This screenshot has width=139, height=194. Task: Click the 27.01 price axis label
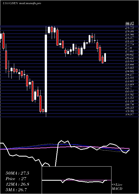pyautogui.click(x=130, y=51)
